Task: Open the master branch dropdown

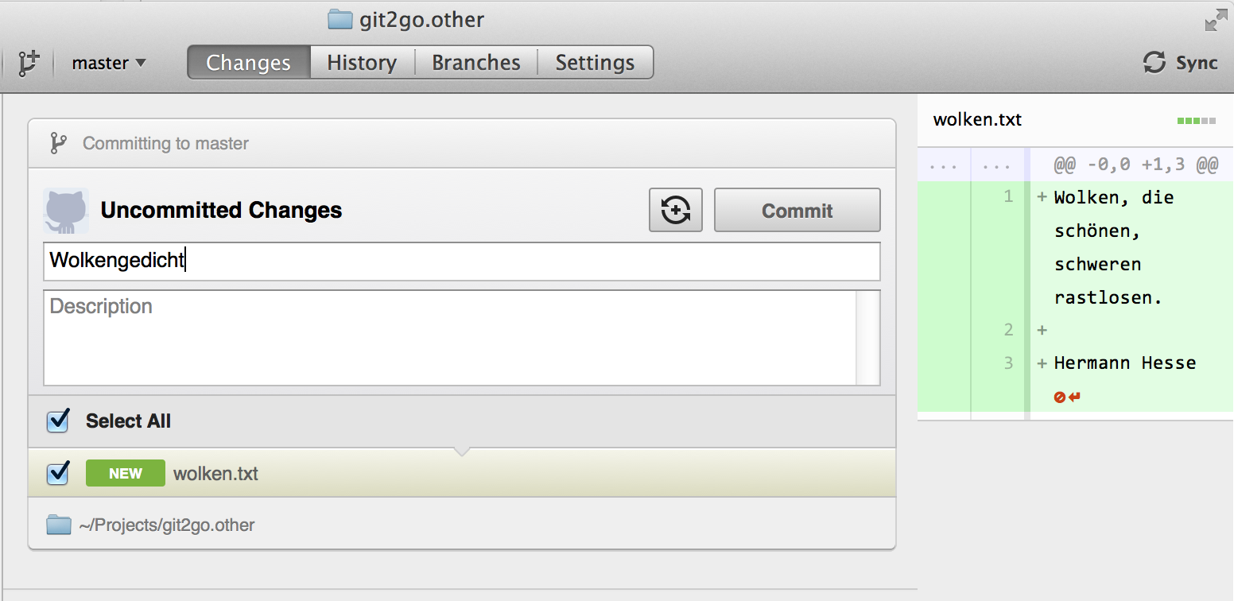Action: (109, 63)
